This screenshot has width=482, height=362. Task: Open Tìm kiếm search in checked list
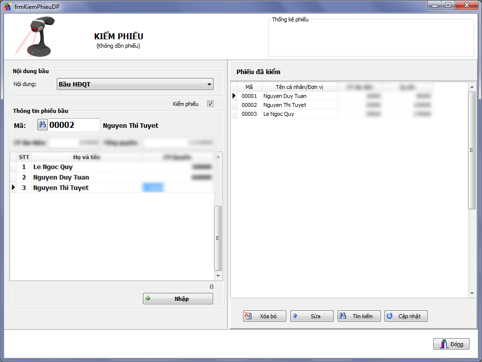(x=359, y=316)
